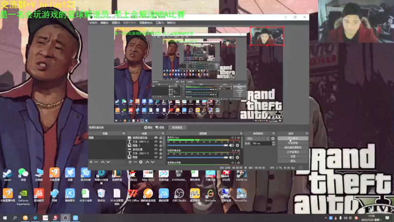Open the 场景集合(S) menu
This screenshot has width=394, height=222.
(146, 23)
